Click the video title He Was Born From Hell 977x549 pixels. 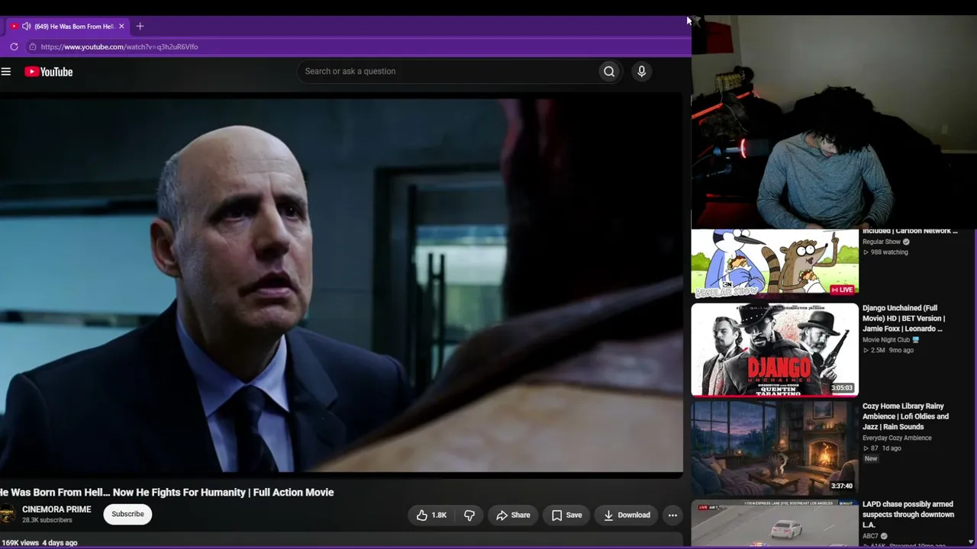point(167,493)
